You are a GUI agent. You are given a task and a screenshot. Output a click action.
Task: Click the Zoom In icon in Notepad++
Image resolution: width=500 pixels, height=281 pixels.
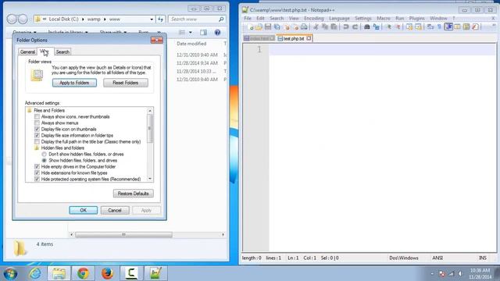tap(389, 27)
